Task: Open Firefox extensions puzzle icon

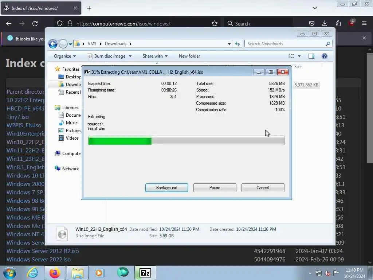Action: coord(338,24)
